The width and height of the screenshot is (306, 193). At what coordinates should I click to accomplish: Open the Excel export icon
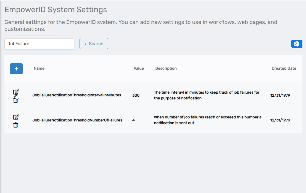[297, 44]
